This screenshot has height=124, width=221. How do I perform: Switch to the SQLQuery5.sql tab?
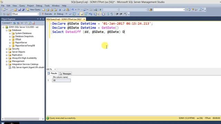(x=64, y=19)
